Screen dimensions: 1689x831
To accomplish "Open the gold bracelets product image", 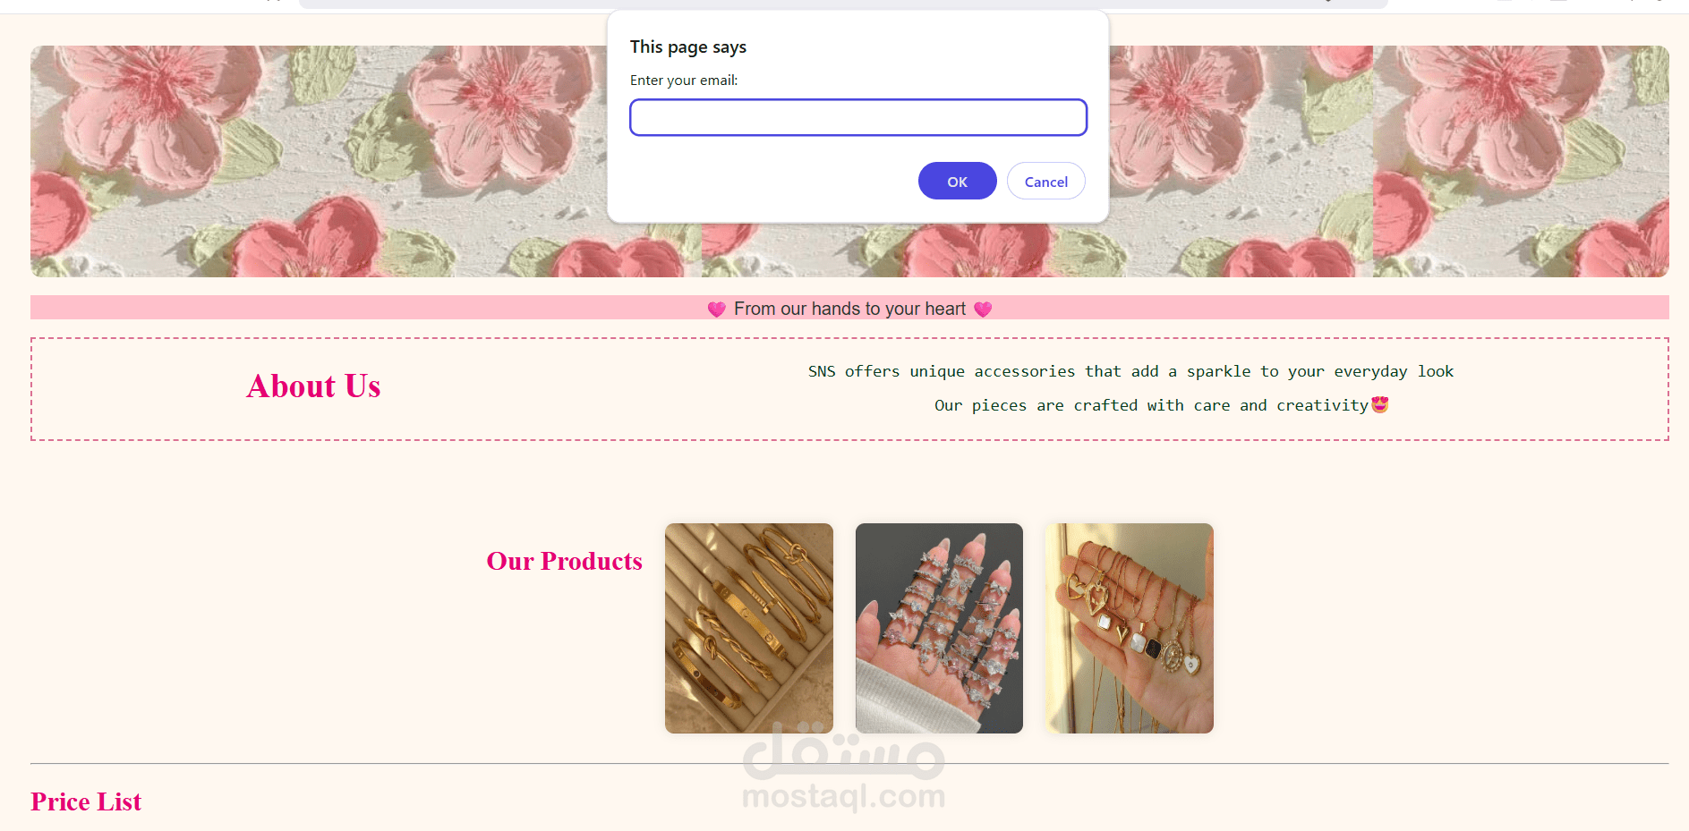I will pos(748,628).
